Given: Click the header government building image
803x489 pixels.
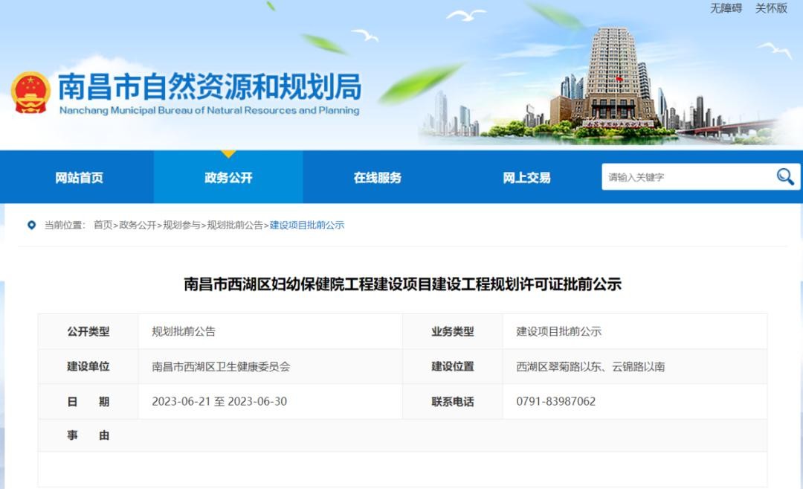Looking at the screenshot, I should tap(613, 82).
